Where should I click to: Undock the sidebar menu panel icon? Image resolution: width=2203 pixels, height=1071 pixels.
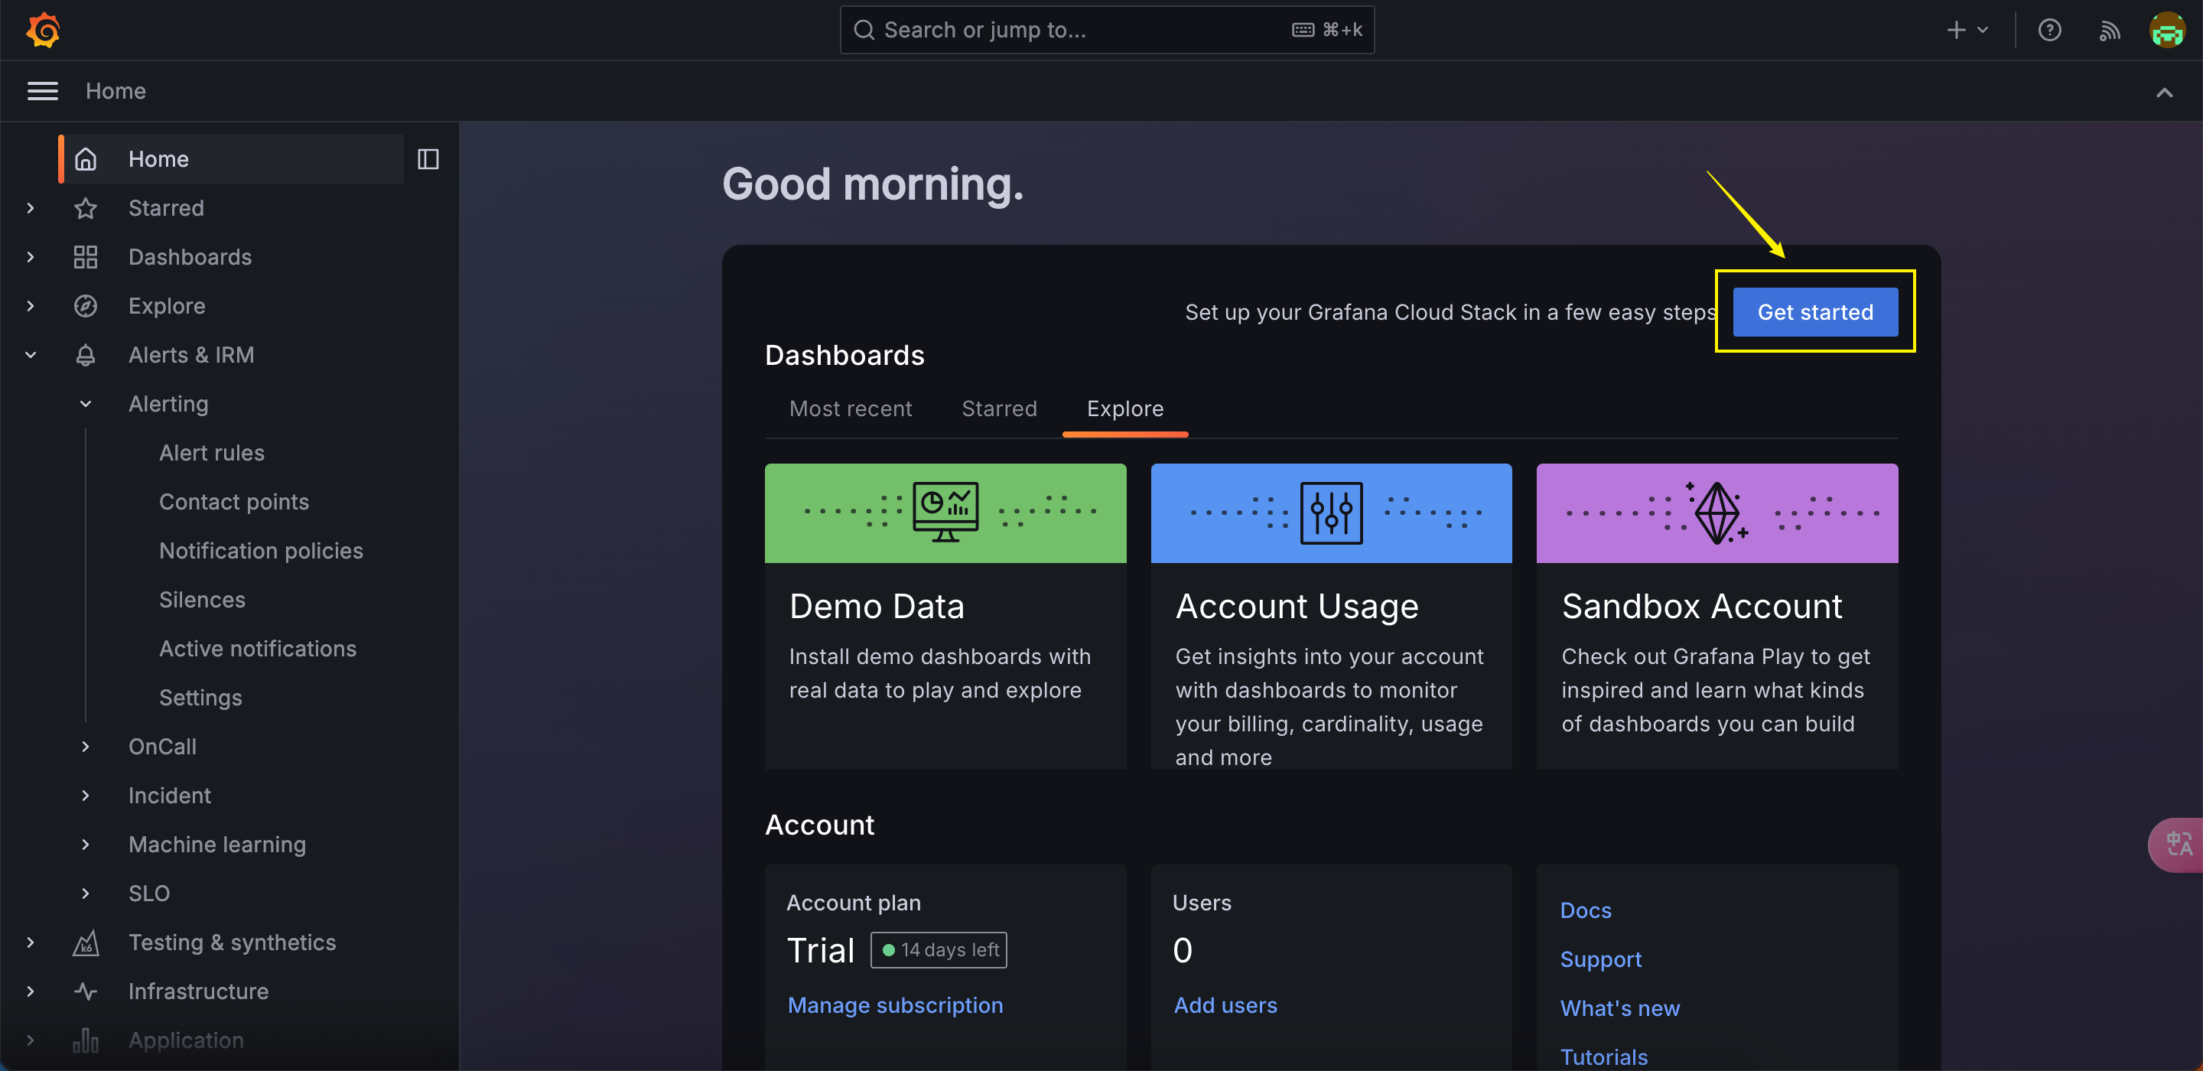pos(428,159)
